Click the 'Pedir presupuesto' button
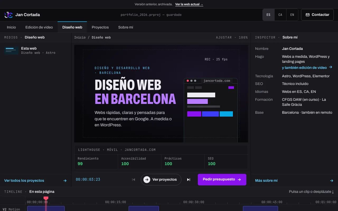338x211 pixels. 222,180
